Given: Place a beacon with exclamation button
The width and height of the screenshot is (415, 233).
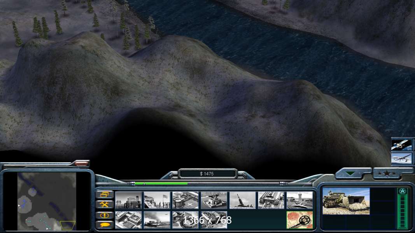Looking at the screenshot, I should (105, 215).
